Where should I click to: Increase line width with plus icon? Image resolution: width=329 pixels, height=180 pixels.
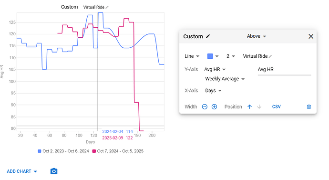pos(214,106)
